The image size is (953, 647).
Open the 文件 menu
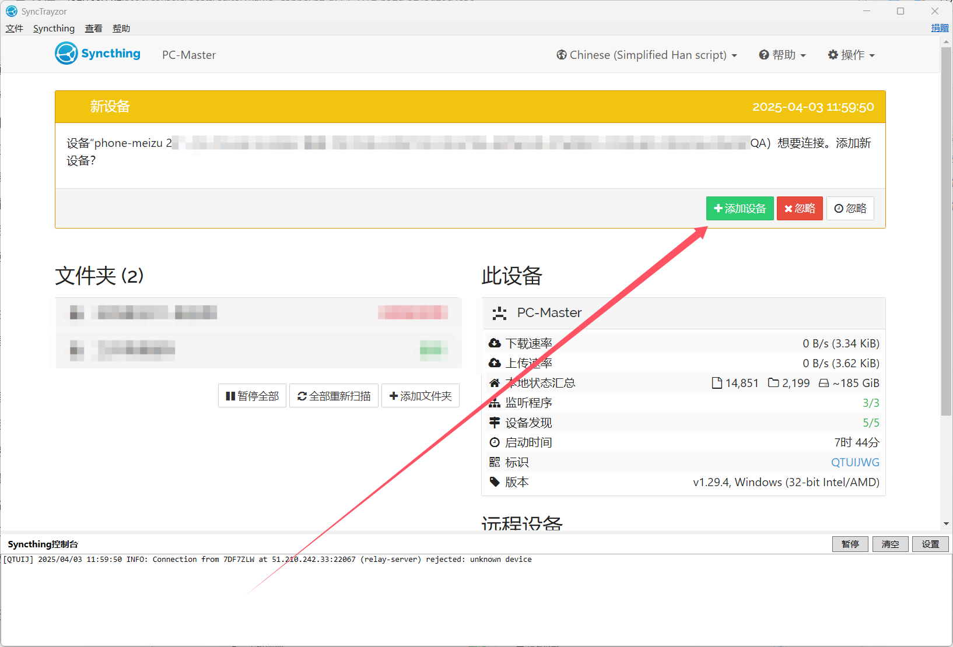click(x=15, y=29)
